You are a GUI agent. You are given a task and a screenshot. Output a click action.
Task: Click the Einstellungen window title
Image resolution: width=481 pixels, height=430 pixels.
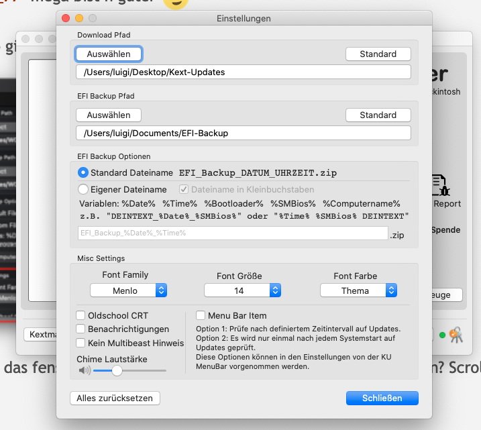[244, 19]
